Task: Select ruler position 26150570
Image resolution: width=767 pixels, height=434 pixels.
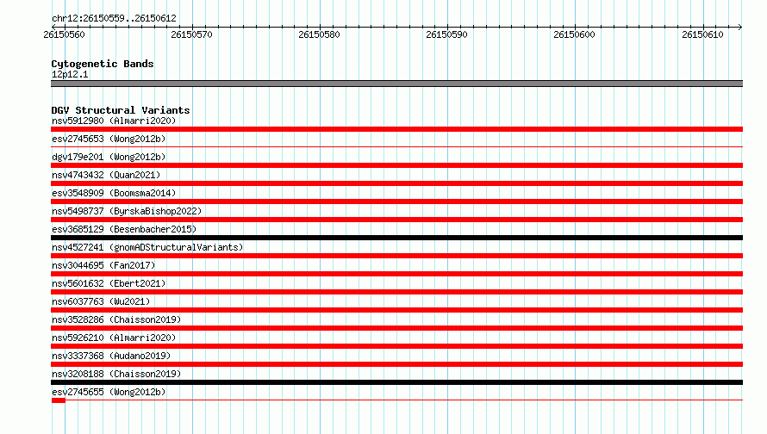Action: [191, 34]
